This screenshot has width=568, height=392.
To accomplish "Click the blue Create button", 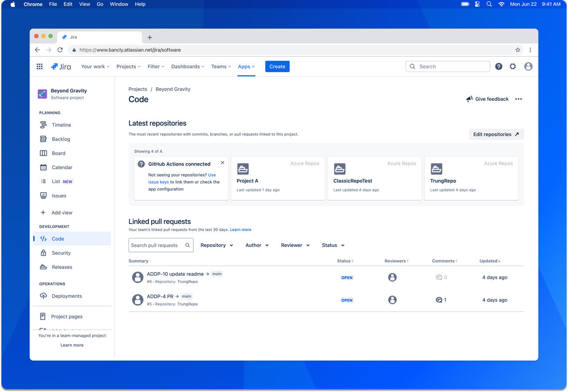I will pyautogui.click(x=277, y=67).
